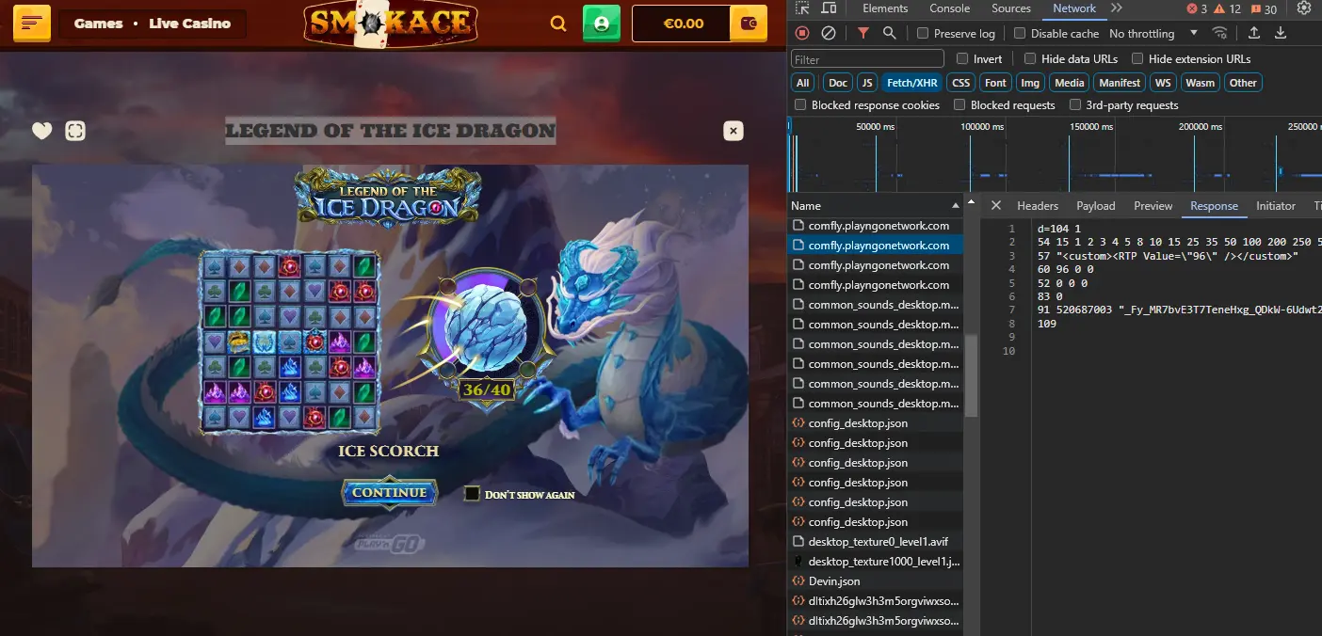This screenshot has height=636, width=1322.
Task: Filter requests by Doc type
Action: (838, 83)
